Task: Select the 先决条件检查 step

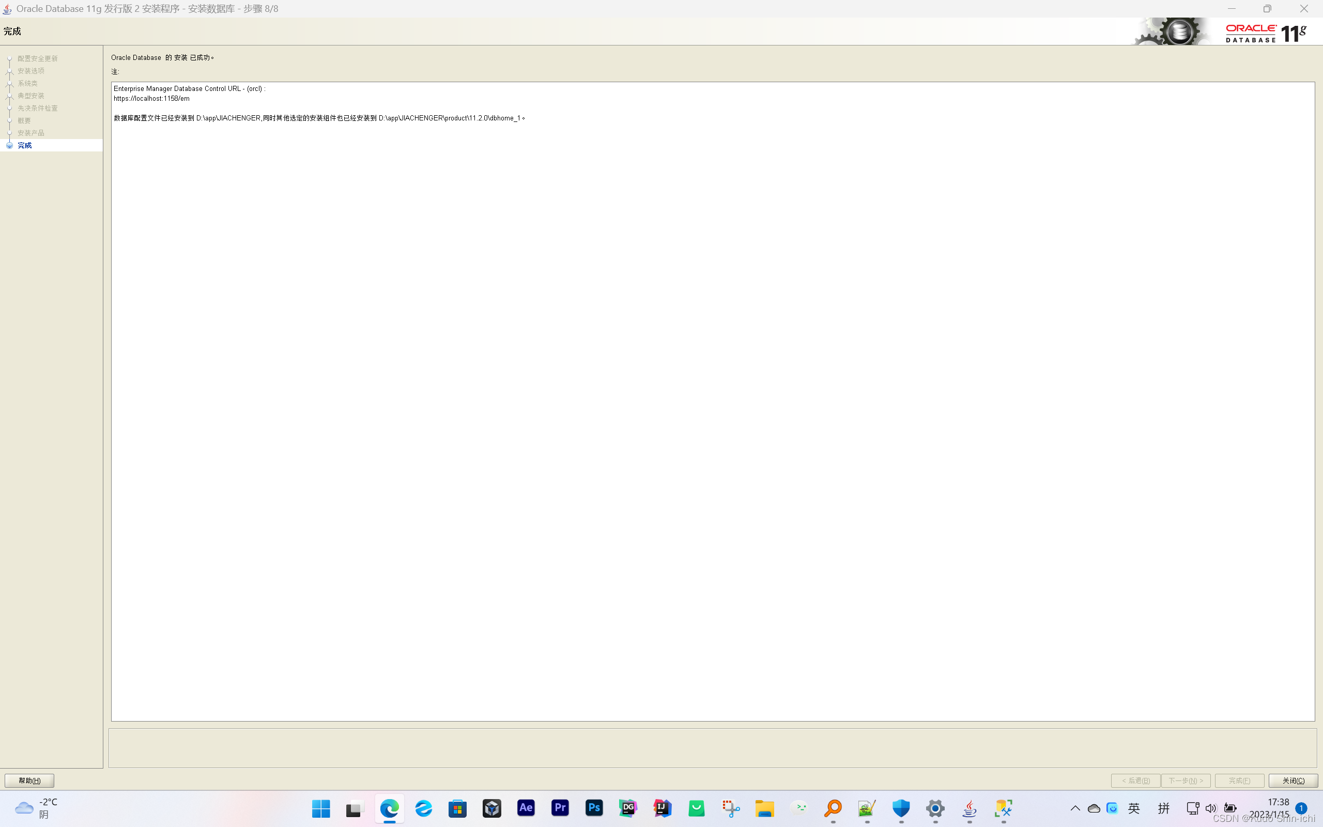Action: tap(37, 109)
